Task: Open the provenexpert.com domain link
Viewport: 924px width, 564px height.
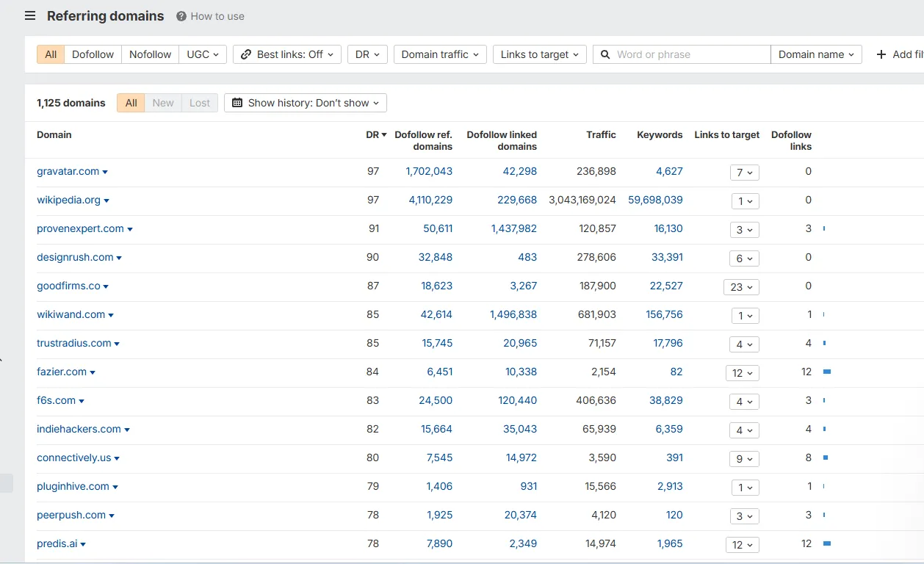Action: pos(80,228)
